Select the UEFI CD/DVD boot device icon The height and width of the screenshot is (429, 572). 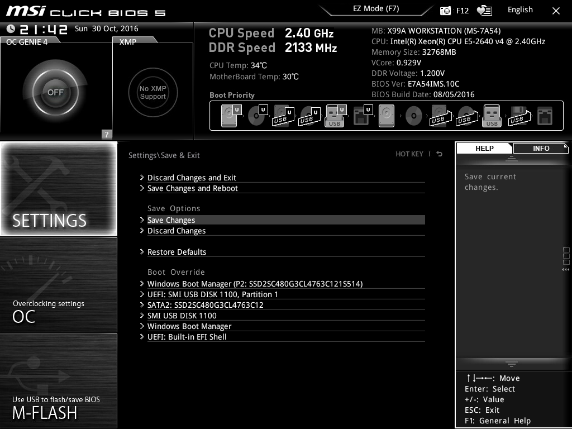click(x=258, y=116)
